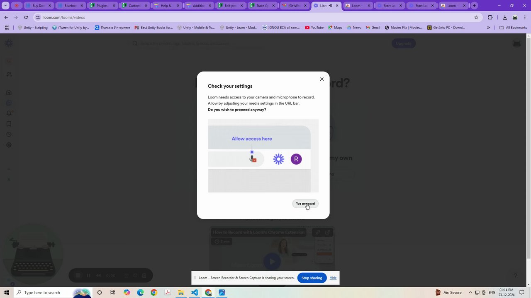Reload the current page
531x298 pixels.
pos(26,17)
